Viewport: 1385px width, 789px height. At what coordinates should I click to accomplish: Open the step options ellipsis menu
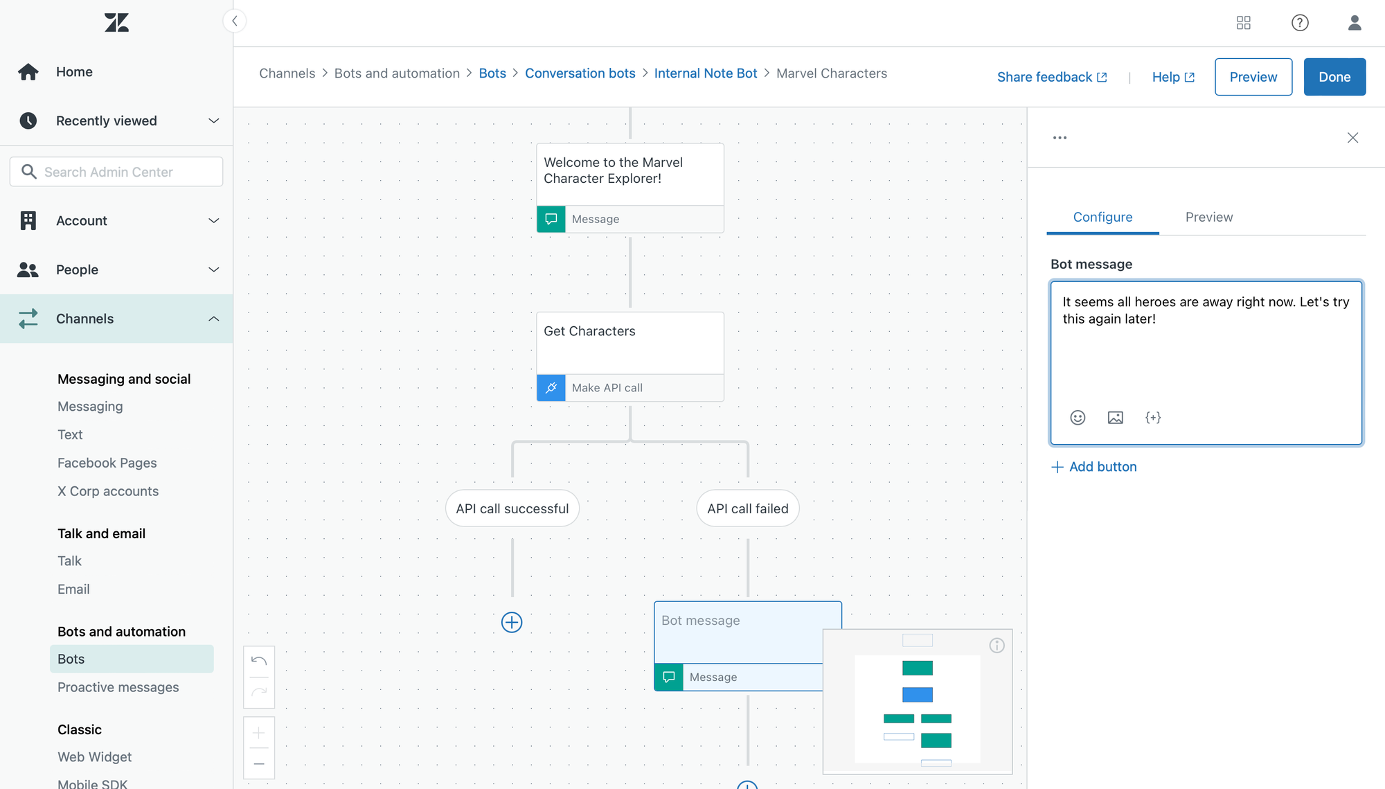tap(1060, 138)
